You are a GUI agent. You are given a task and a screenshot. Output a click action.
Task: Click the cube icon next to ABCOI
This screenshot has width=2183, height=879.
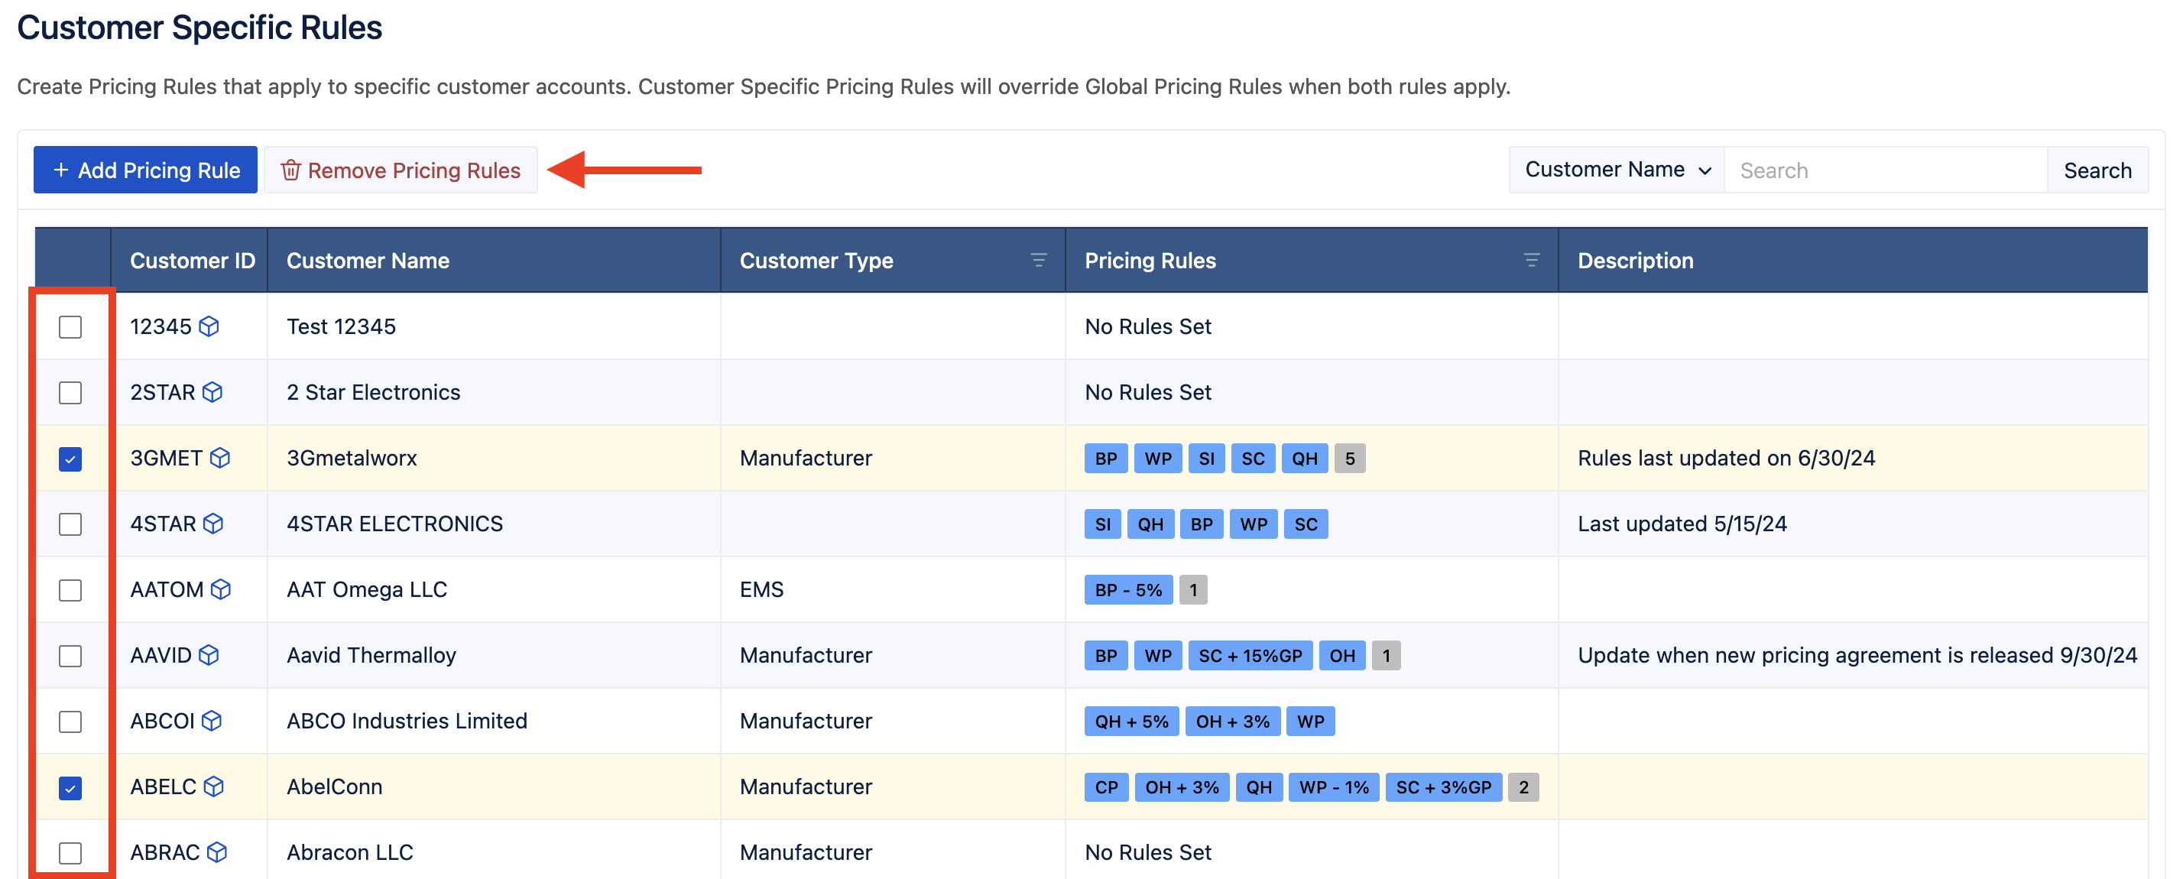[212, 721]
